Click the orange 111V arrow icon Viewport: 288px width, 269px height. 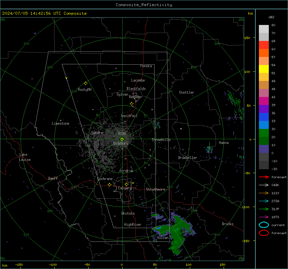[x=264, y=193]
